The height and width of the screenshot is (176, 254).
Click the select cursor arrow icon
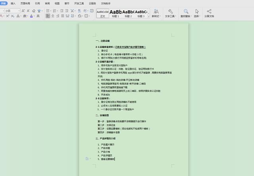click(197, 12)
